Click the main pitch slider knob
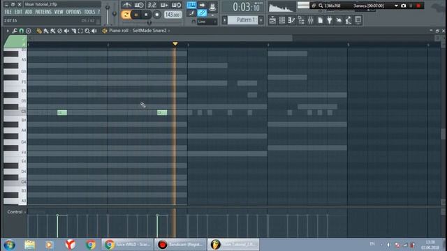This screenshot has width=447, height=251. point(115,14)
